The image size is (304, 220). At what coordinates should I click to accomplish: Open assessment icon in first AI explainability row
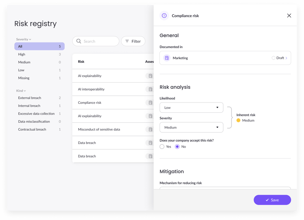pos(150,76)
